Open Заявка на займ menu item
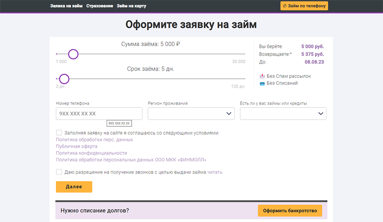Viewport: 383px width, 222px height. (66, 6)
